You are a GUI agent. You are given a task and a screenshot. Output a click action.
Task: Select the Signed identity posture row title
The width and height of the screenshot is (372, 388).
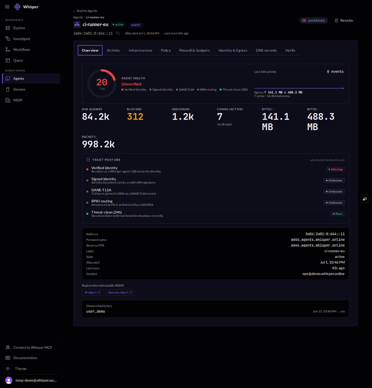tap(104, 179)
